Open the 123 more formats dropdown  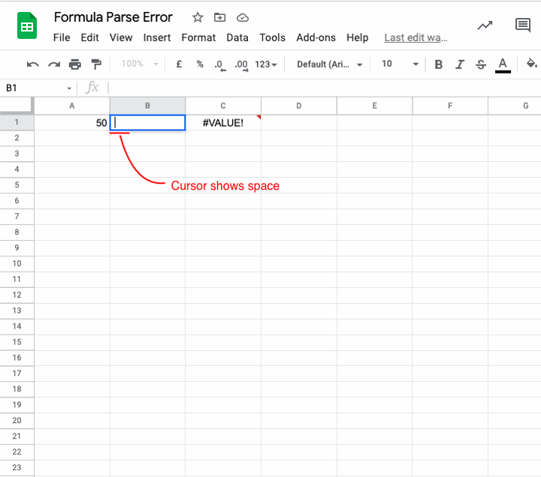266,64
